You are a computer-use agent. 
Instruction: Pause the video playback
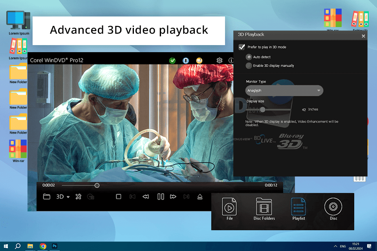(x=161, y=197)
